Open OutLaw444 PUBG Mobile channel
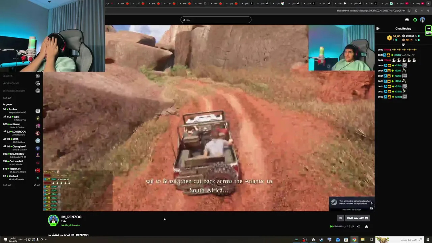 tap(21, 163)
